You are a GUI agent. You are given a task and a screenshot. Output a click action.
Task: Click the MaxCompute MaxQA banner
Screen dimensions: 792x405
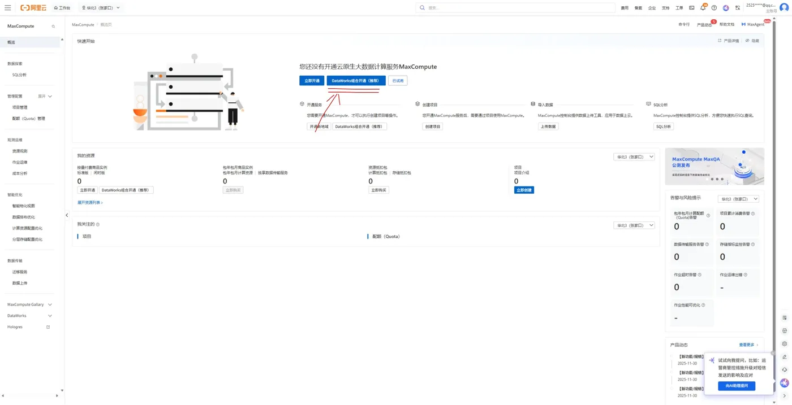coord(714,167)
